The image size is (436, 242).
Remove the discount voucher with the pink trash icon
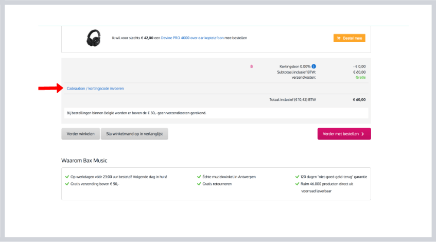[251, 66]
